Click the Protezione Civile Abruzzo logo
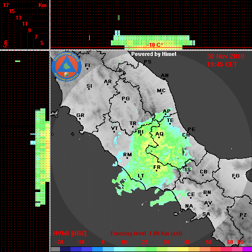This screenshot has height=252, width=252. point(67,67)
